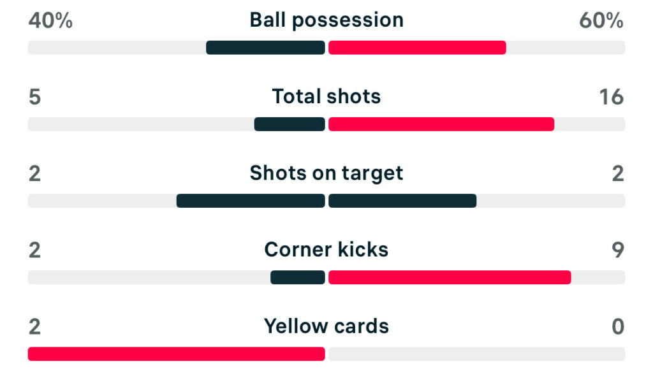Open the "Shots on target" stat label
This screenshot has width=653, height=376.
coord(326,173)
